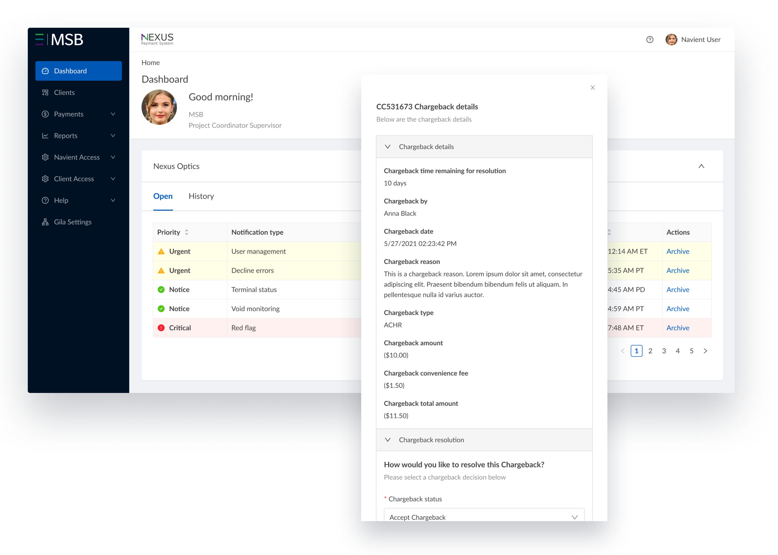Viewport: 778px width, 555px height.
Task: Click the Critical red alert icon
Action: pyautogui.click(x=161, y=328)
